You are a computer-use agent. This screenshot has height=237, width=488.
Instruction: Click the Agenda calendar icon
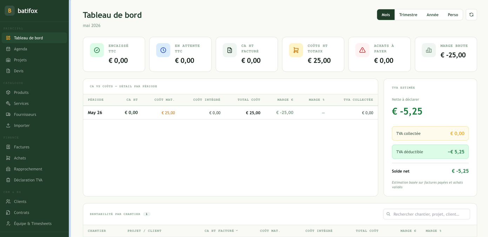pos(8,49)
